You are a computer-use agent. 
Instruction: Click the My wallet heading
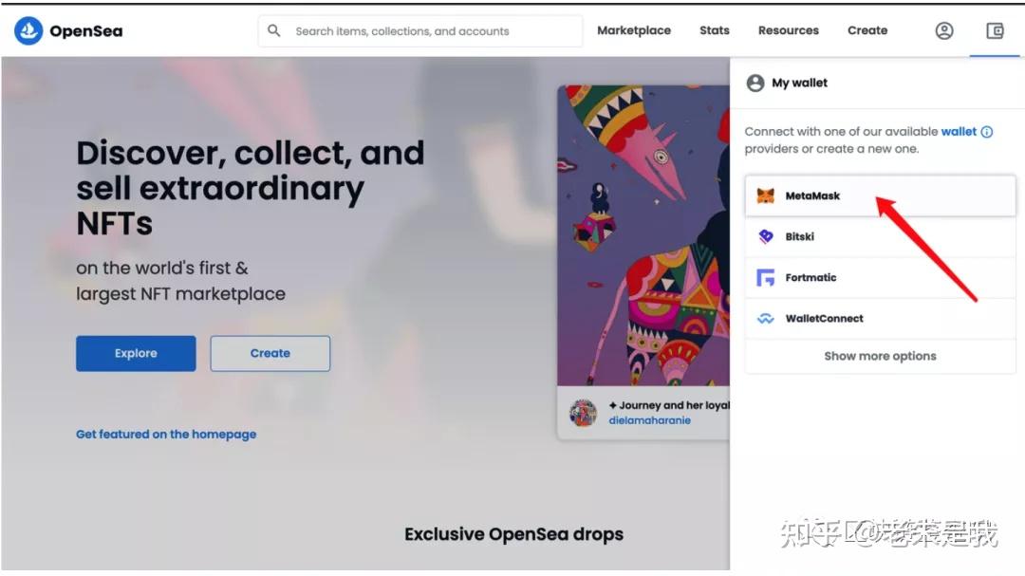pos(799,84)
